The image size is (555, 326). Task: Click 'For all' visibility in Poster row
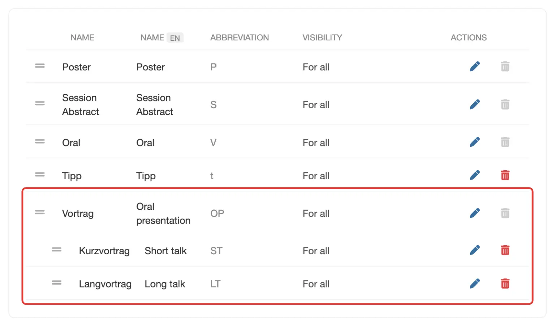(316, 67)
